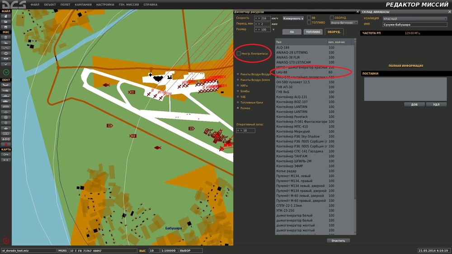
Task: Select the AN/AAQ-28 LITENING row
Action: [x=314, y=52]
